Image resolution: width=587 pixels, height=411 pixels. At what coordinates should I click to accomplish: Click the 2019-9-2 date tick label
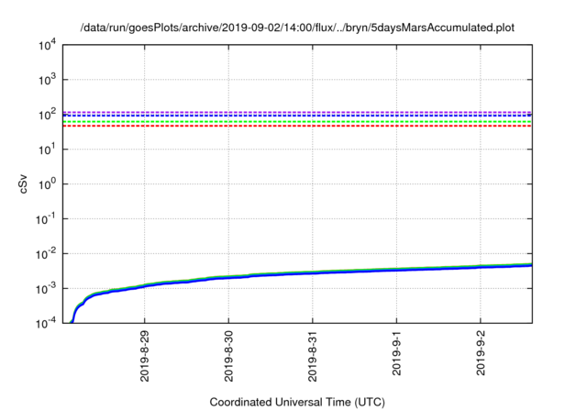point(481,353)
